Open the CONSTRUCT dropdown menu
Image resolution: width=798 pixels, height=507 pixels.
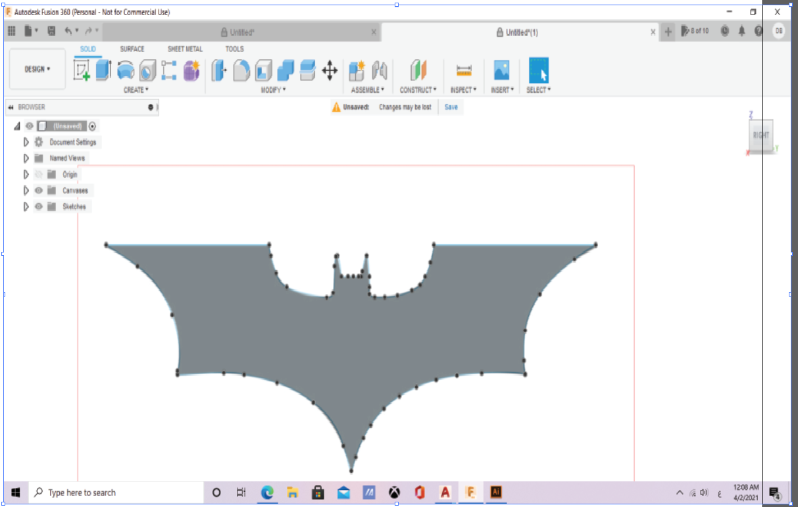pos(418,90)
